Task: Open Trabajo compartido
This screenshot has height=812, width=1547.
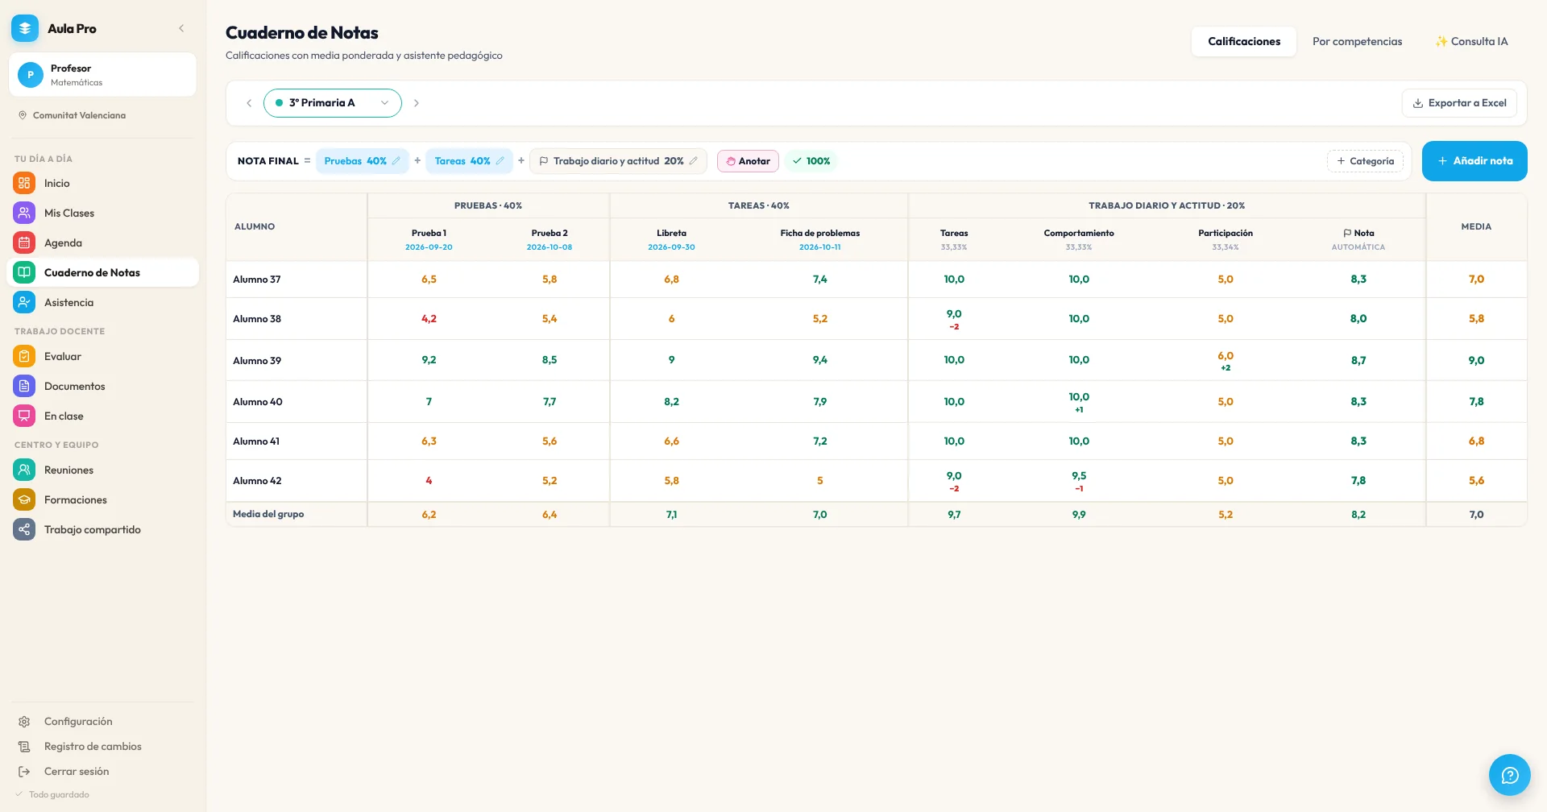Action: pyautogui.click(x=102, y=529)
